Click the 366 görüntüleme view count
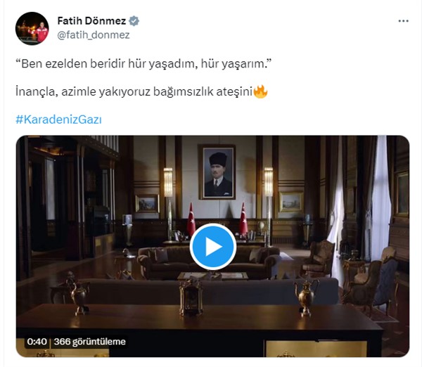Viewport: 422px width, 367px height. [x=89, y=342]
